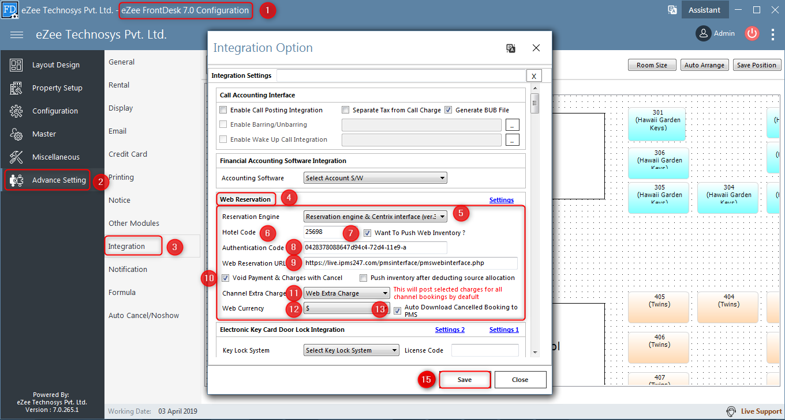
Task: Click the Room Size button
Action: point(652,65)
